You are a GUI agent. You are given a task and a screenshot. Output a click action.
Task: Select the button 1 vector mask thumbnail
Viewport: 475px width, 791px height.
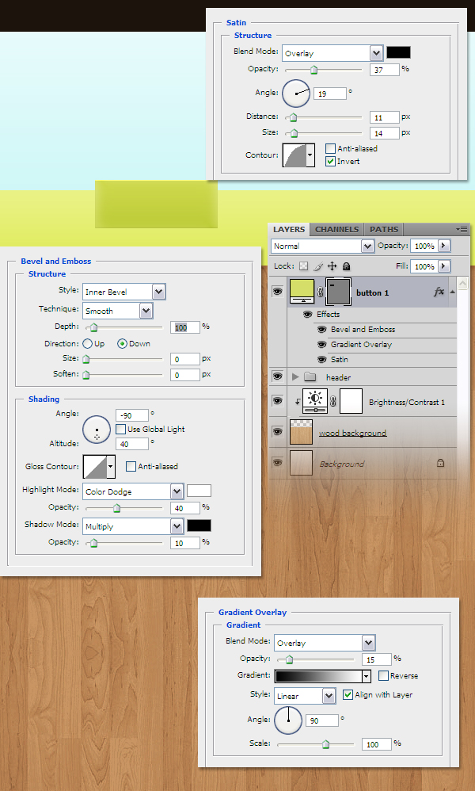(339, 292)
